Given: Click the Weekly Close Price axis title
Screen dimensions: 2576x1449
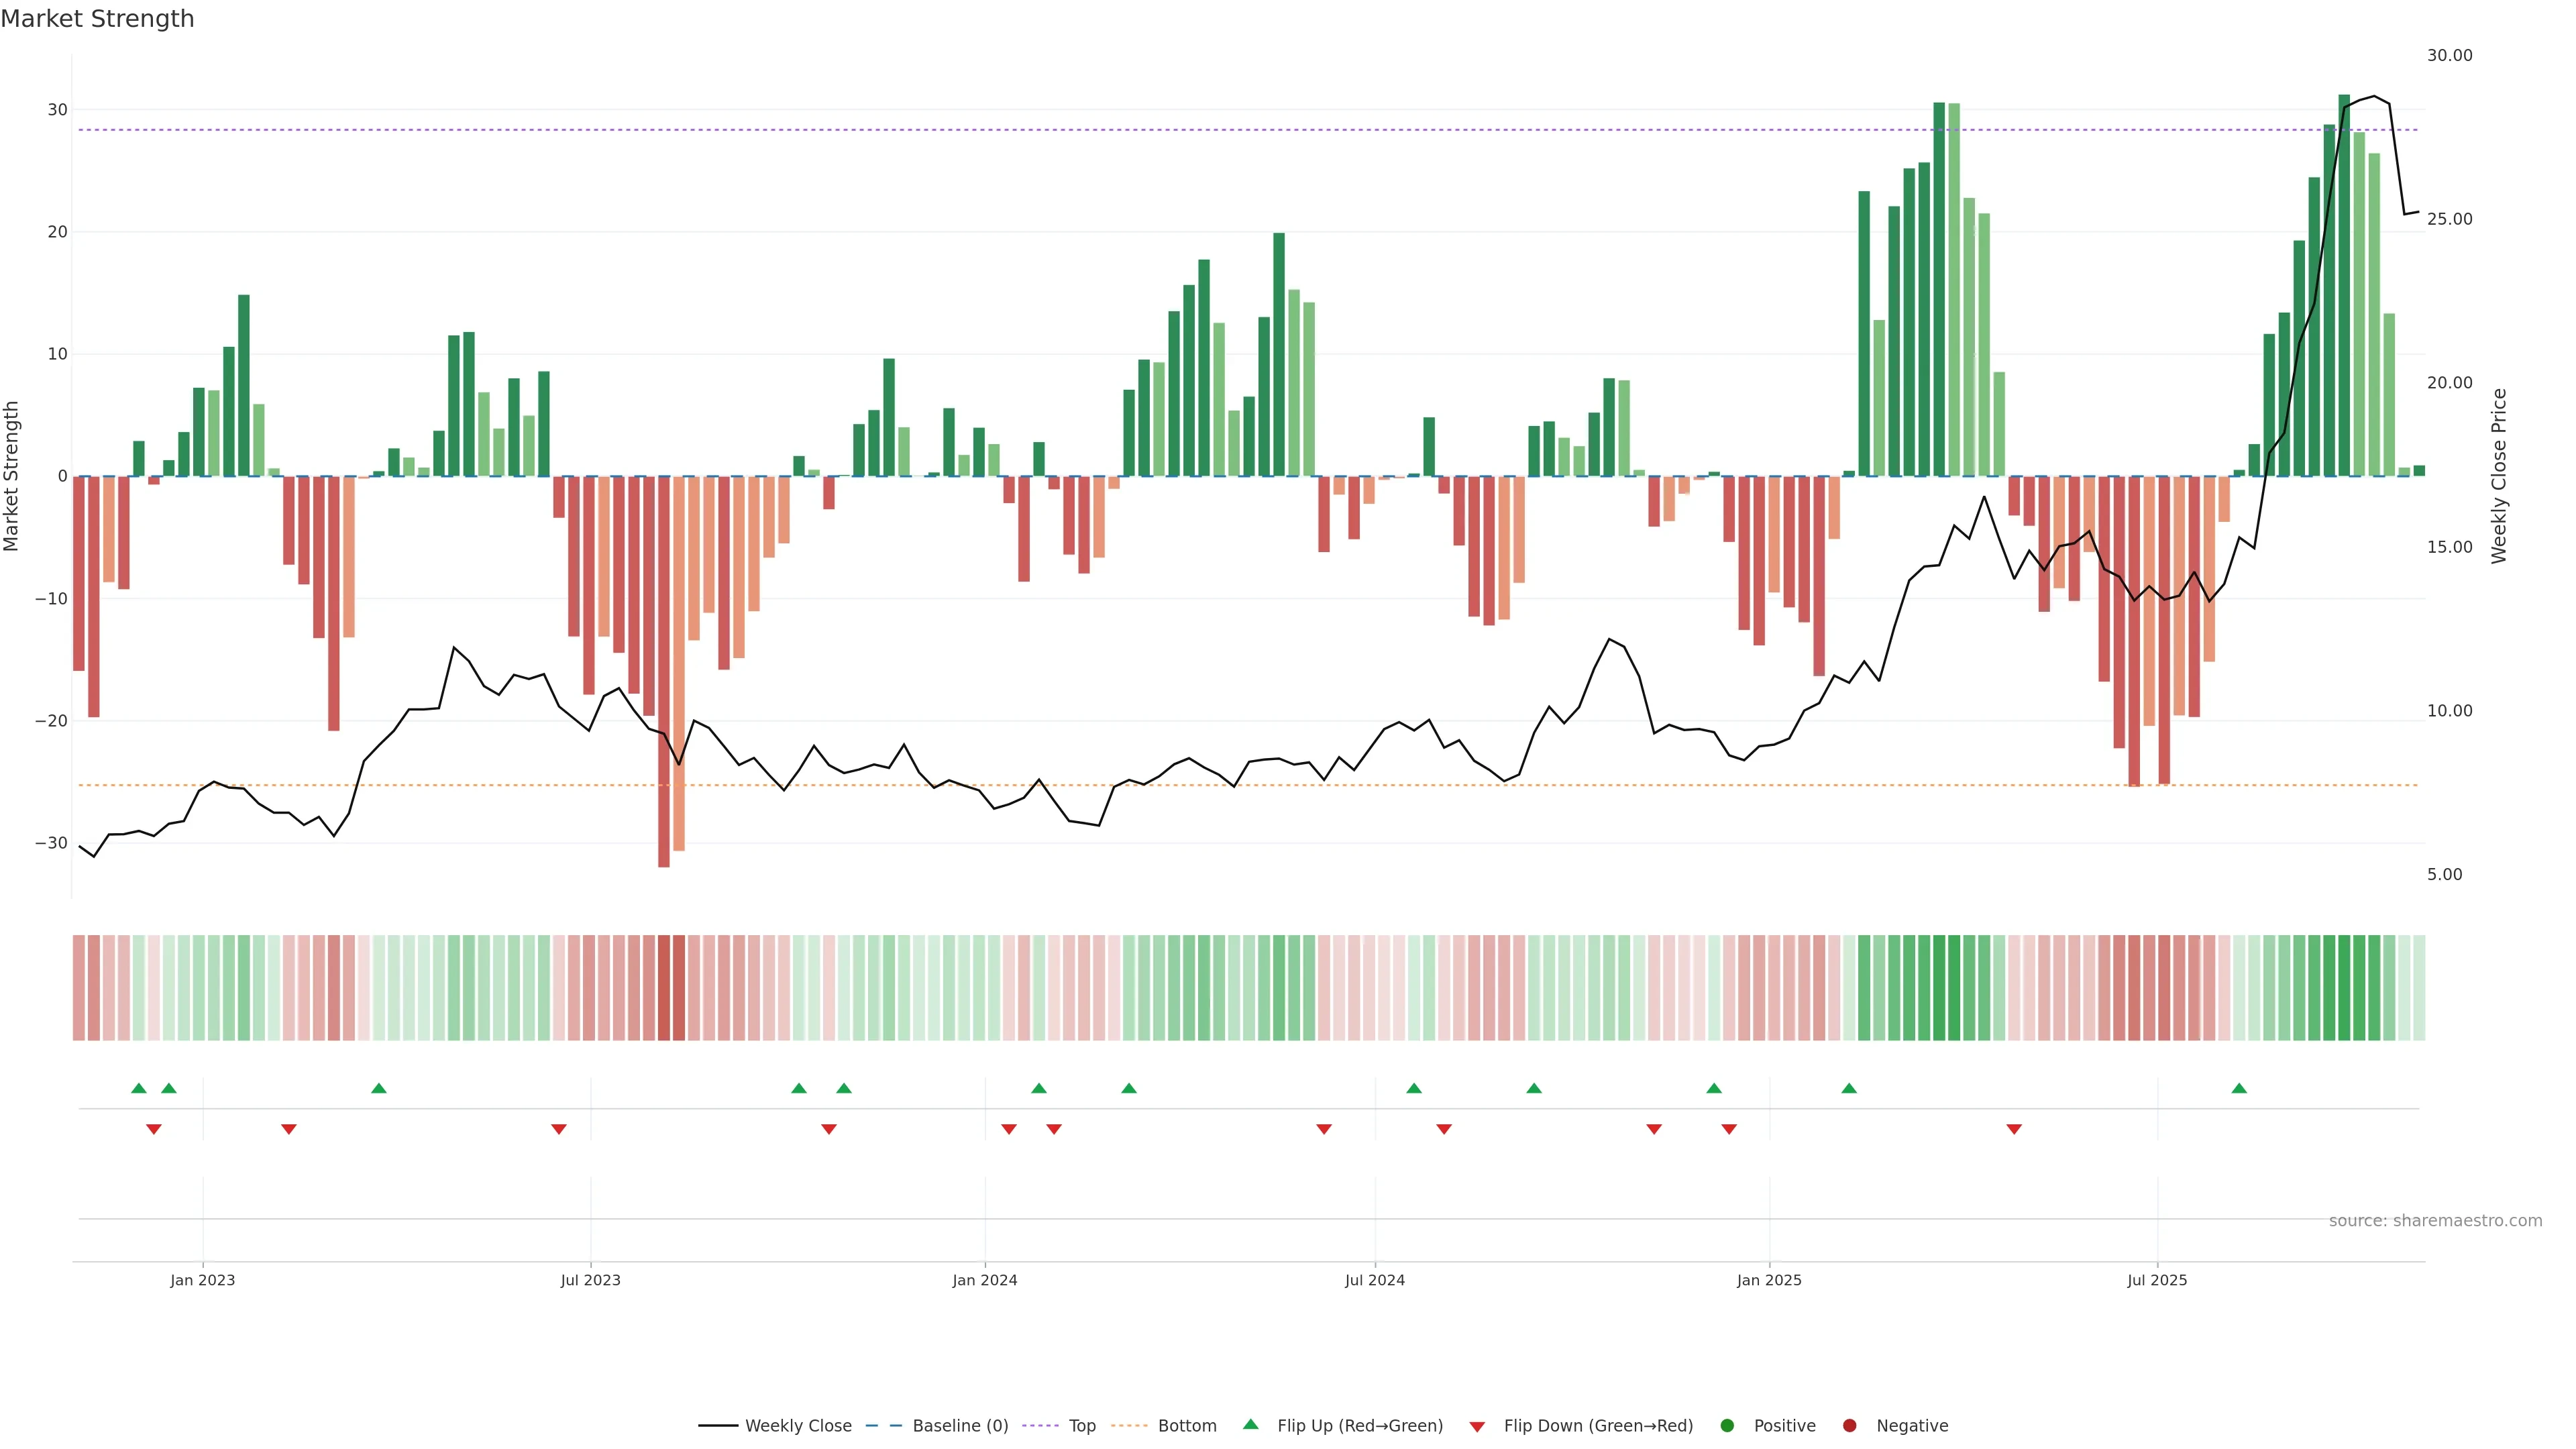Looking at the screenshot, I should coord(2499,476).
